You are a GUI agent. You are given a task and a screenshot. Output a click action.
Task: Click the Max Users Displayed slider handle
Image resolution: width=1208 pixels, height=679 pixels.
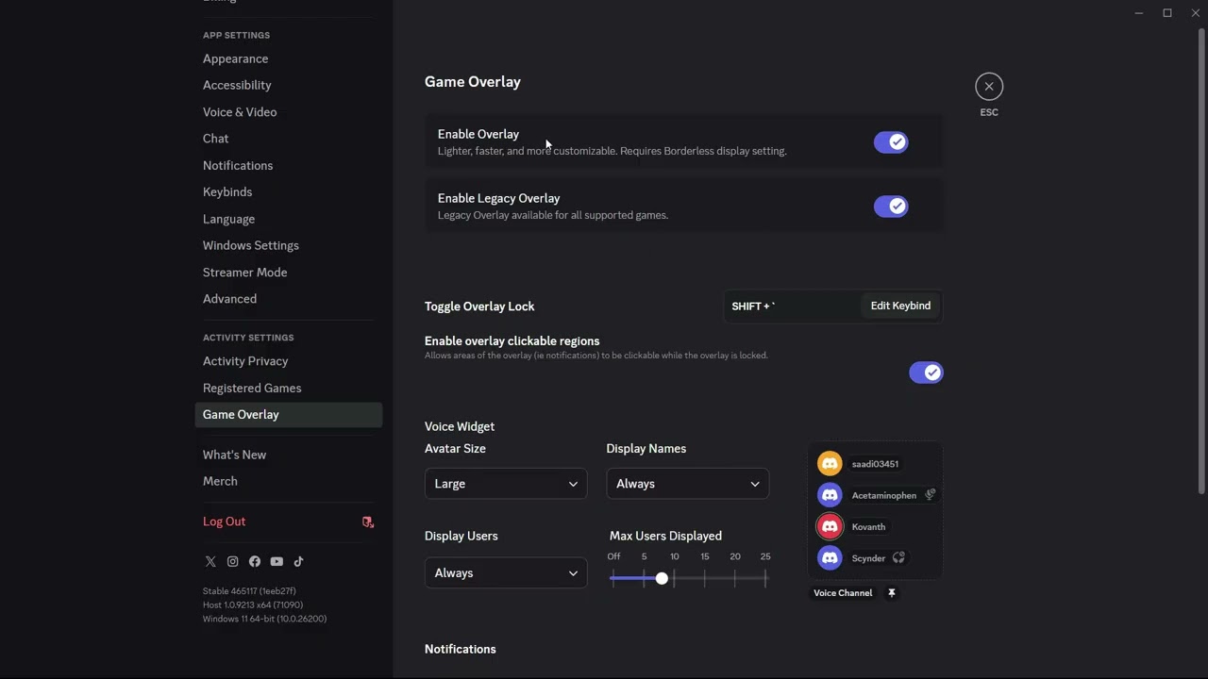(x=662, y=578)
